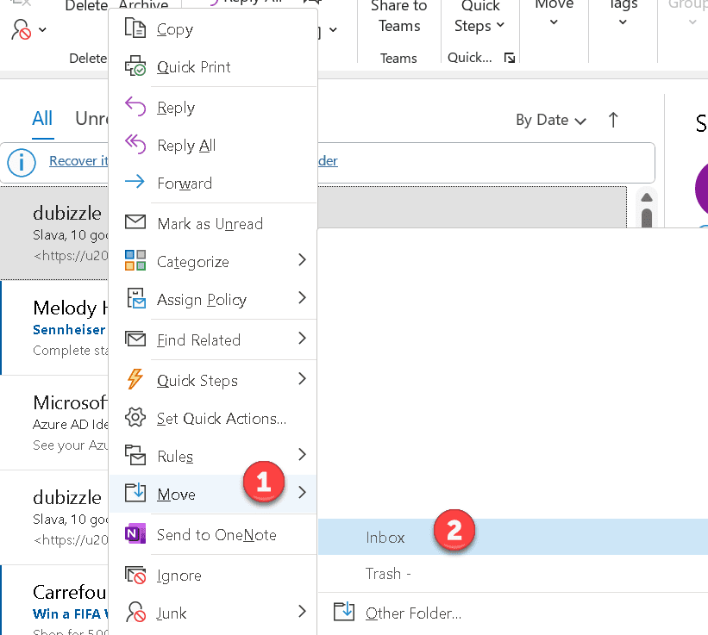
Task: Click the Ignore conversation icon
Action: (x=135, y=575)
